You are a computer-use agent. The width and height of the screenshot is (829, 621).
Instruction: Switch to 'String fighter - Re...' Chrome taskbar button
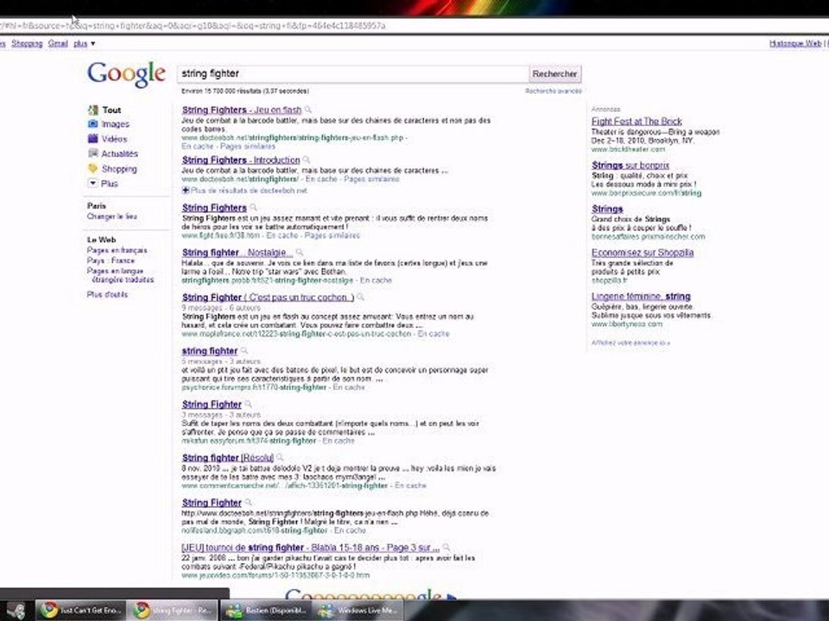[x=173, y=611]
